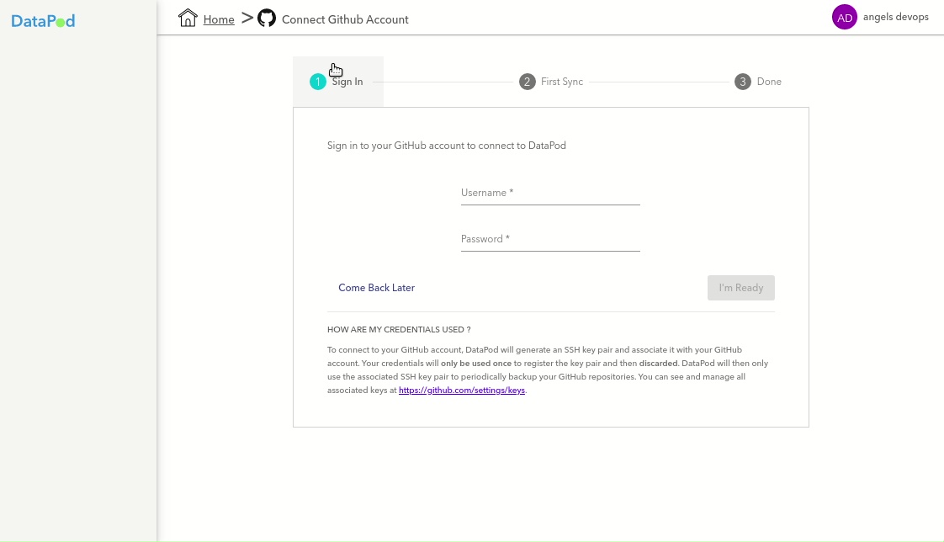Screen dimensions: 944x542
Task: Open the Home breadcrumb link
Action: pos(219,19)
